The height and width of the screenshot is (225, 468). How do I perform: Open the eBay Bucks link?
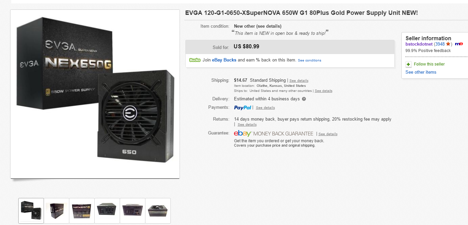click(x=224, y=60)
